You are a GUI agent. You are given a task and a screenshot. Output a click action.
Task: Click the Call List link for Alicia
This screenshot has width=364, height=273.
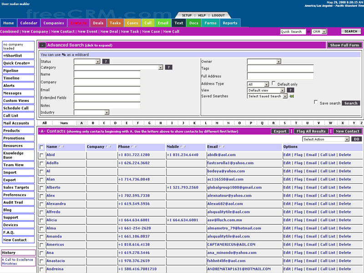(328, 220)
